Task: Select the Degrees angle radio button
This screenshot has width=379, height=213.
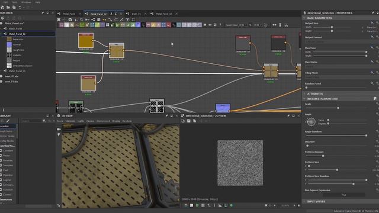Action: 328,124
